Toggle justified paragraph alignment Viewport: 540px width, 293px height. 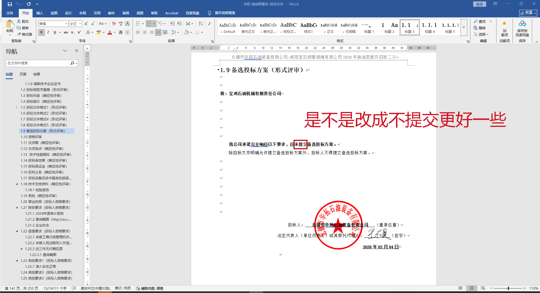(x=158, y=32)
